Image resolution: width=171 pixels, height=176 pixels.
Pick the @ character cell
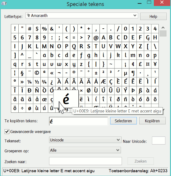tap(96, 37)
